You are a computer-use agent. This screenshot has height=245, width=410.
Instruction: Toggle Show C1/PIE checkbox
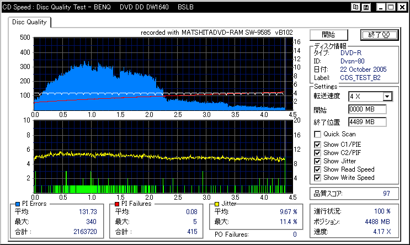317,145
